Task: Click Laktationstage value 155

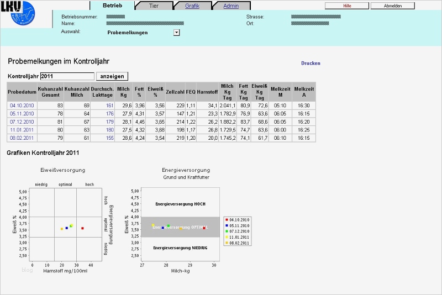Action: coord(109,138)
